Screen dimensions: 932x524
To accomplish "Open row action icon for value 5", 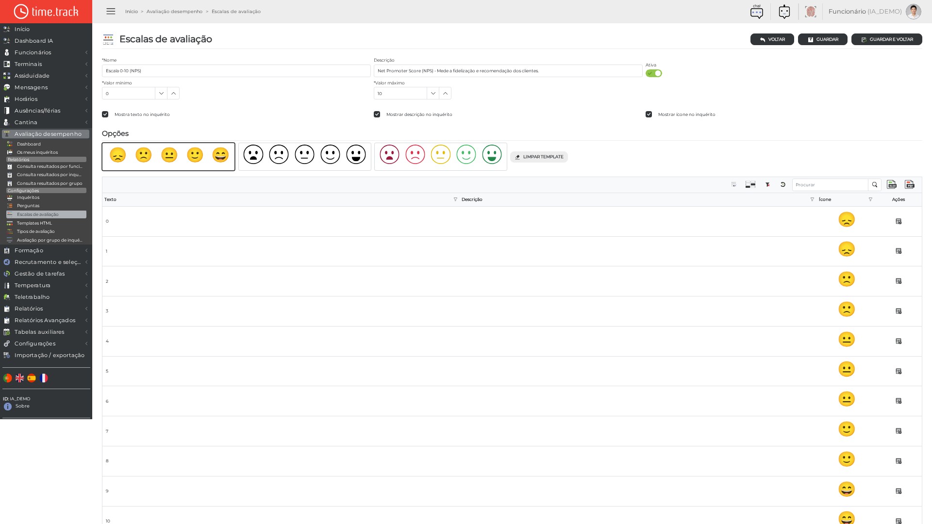I will pos(899,371).
